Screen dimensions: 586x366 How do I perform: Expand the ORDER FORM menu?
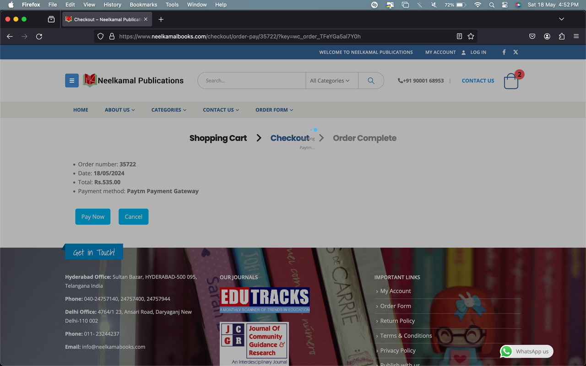click(x=274, y=110)
